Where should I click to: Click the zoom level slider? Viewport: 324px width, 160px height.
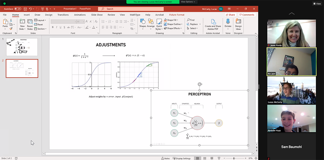(x=234, y=158)
